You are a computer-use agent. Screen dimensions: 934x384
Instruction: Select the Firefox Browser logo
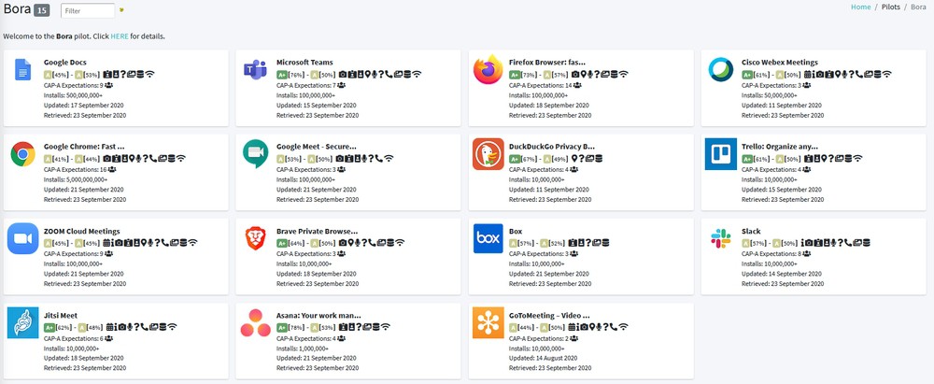click(x=488, y=70)
